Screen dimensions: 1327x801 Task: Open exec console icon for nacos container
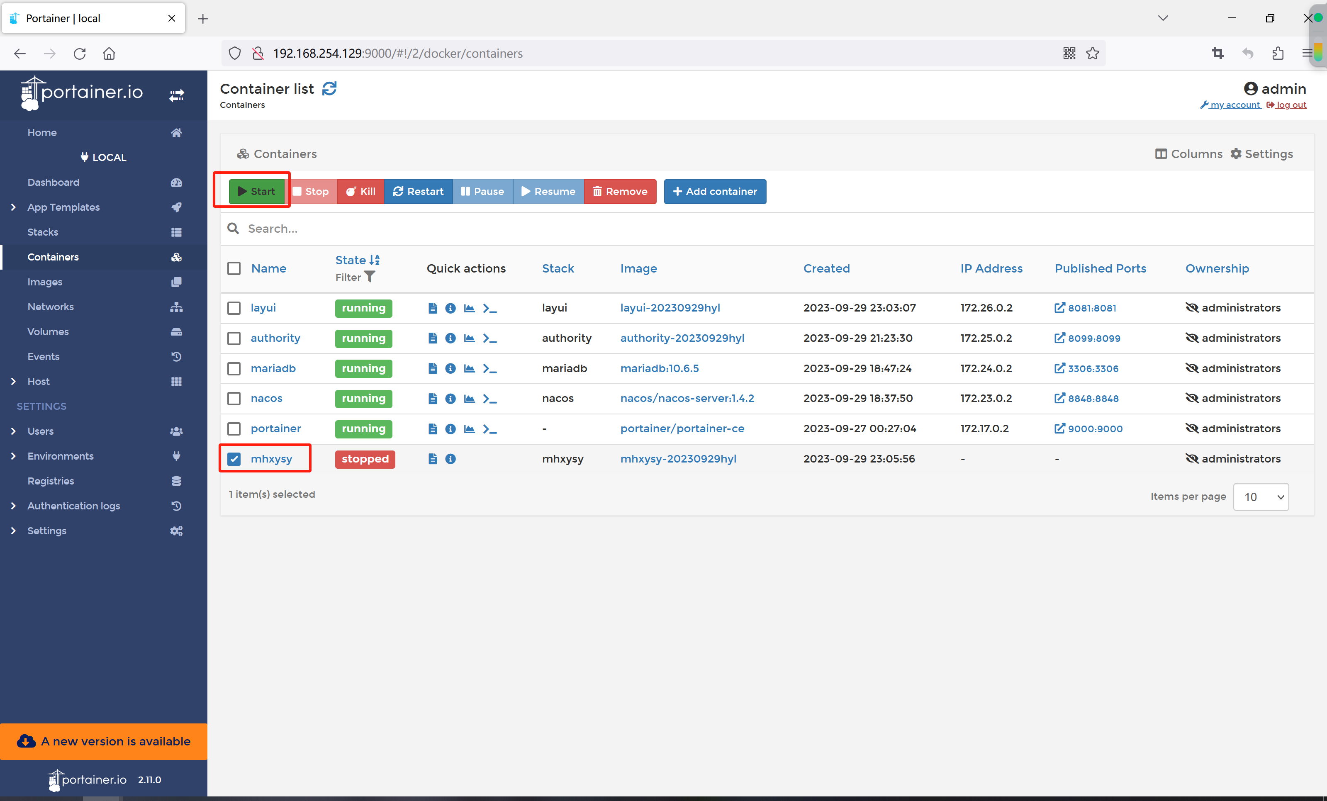(489, 399)
